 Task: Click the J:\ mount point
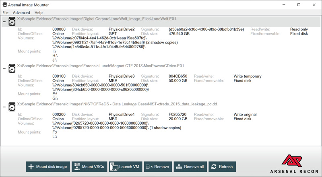point(54,60)
